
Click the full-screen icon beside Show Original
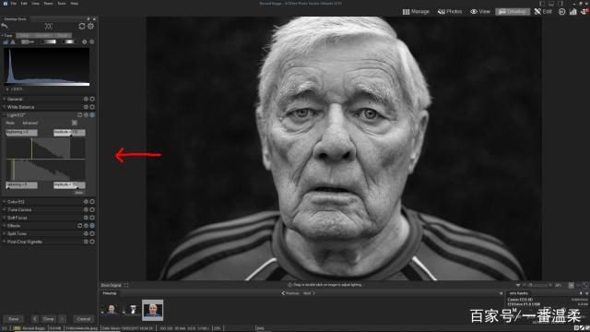(x=126, y=285)
